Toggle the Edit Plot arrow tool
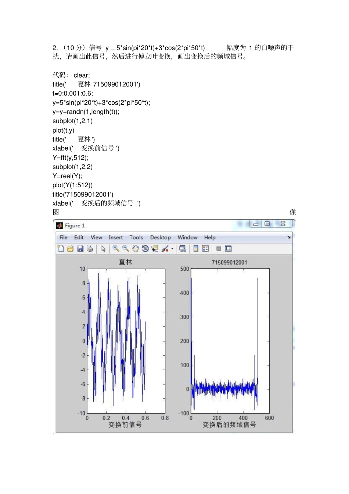 (104, 249)
